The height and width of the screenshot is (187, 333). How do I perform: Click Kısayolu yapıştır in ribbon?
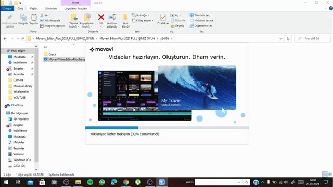pyautogui.click(x=52, y=26)
